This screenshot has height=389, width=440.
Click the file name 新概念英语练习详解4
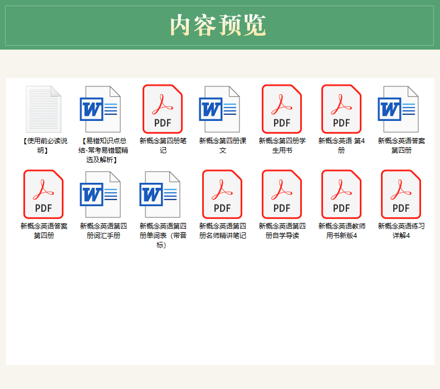[401, 231]
